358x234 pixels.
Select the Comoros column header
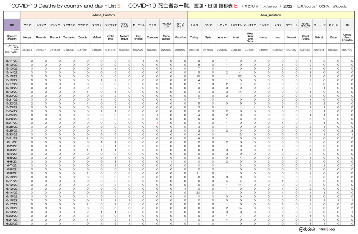coord(152,38)
